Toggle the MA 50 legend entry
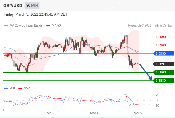 pyautogui.click(x=53, y=26)
